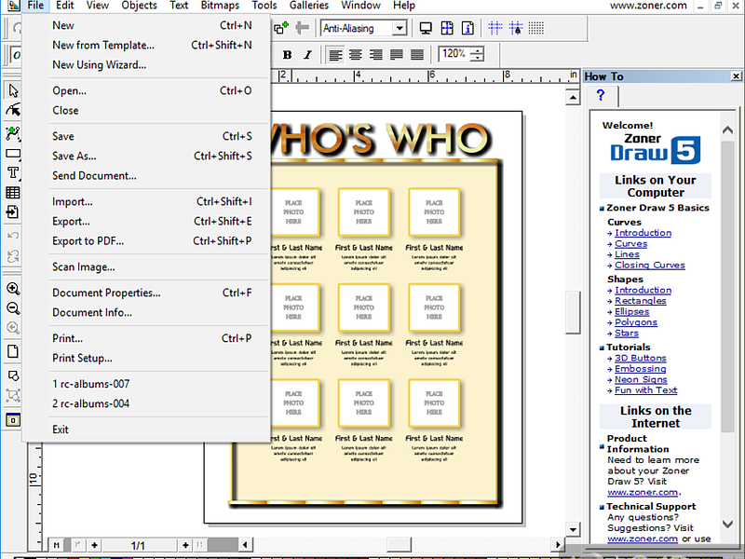Toggle bold text formatting
Viewport: 745px width, 559px height.
pos(287,55)
